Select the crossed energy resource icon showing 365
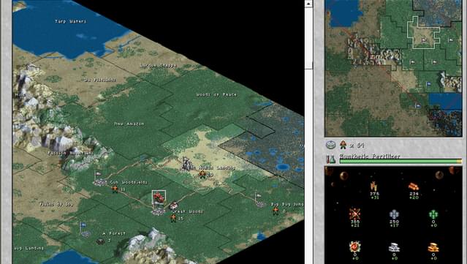This screenshot has width=467, height=264. [354, 214]
